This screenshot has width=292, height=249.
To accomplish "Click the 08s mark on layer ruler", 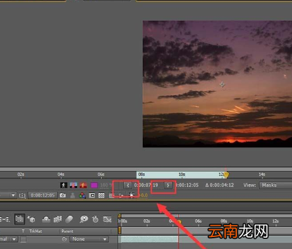I will click(x=142, y=175).
